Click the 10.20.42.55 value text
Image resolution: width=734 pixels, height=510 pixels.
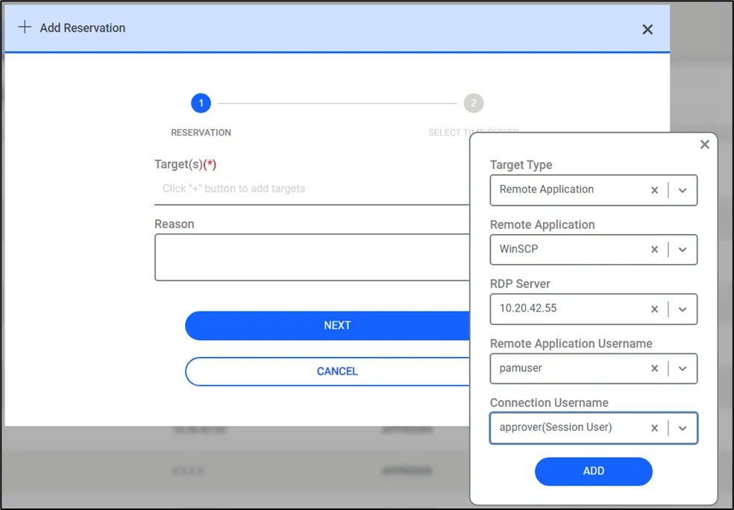(528, 309)
